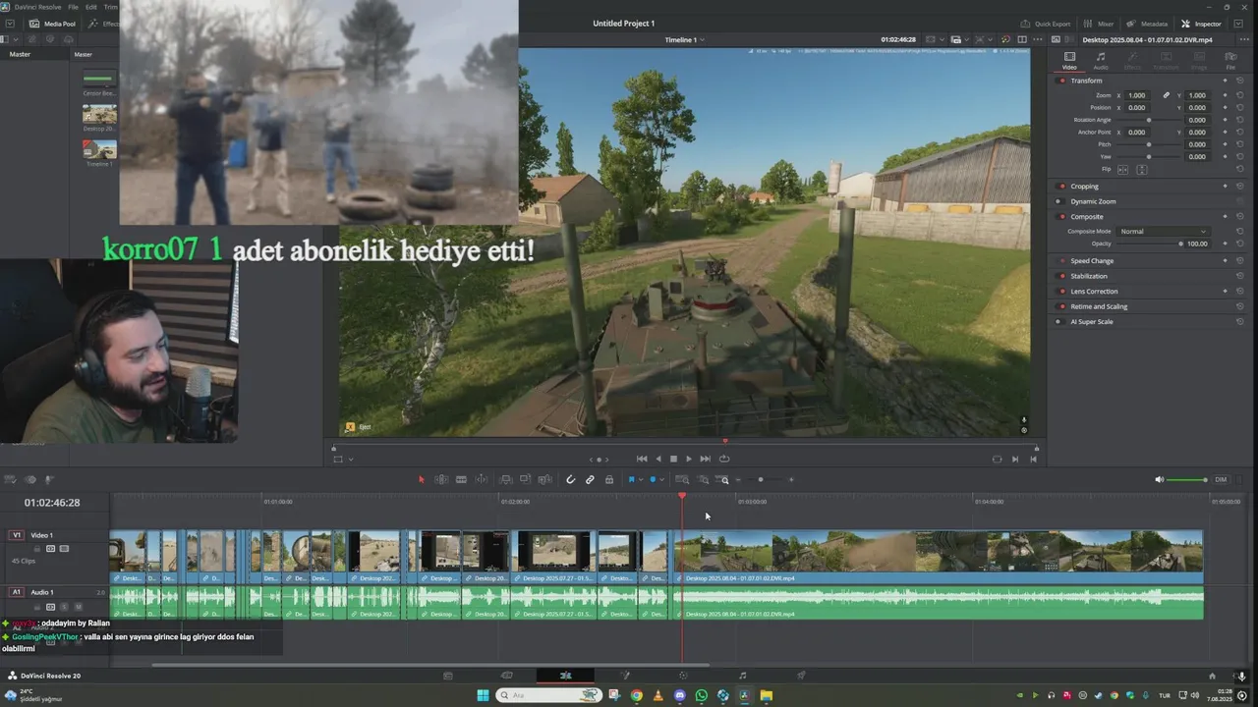This screenshot has height=707, width=1258.
Task: Select the long Desktop 2025.08.04 video clip
Action: click(x=939, y=557)
